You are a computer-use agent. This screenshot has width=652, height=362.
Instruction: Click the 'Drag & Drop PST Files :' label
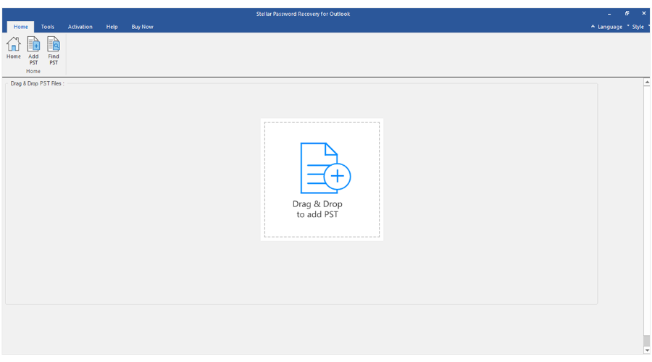click(x=38, y=83)
